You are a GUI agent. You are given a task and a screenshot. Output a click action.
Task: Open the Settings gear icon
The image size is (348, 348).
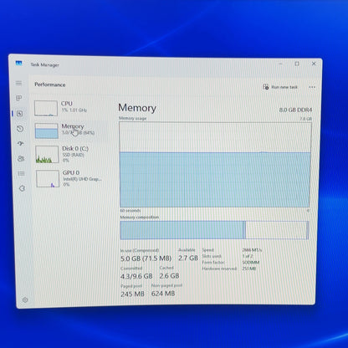25,299
